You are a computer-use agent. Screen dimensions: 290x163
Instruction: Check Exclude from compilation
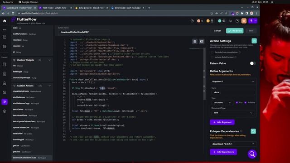(x=212, y=53)
